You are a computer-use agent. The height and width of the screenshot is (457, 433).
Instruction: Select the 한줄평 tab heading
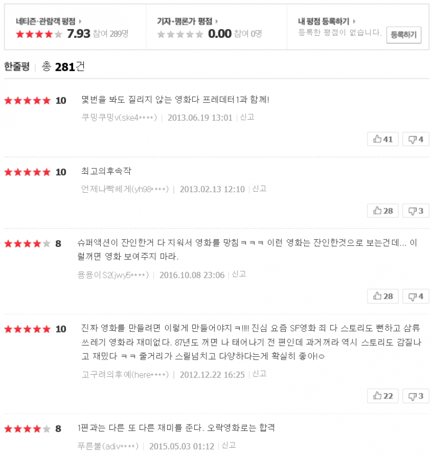coord(17,67)
